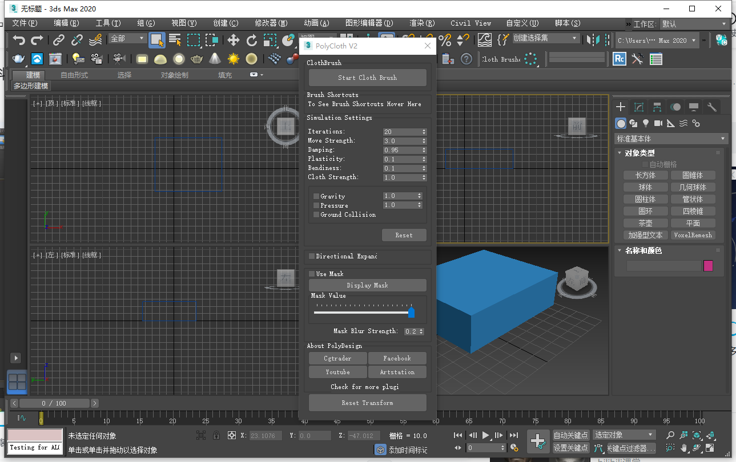Activate the Pan view hand icon
The image size is (736, 462).
[x=683, y=448]
